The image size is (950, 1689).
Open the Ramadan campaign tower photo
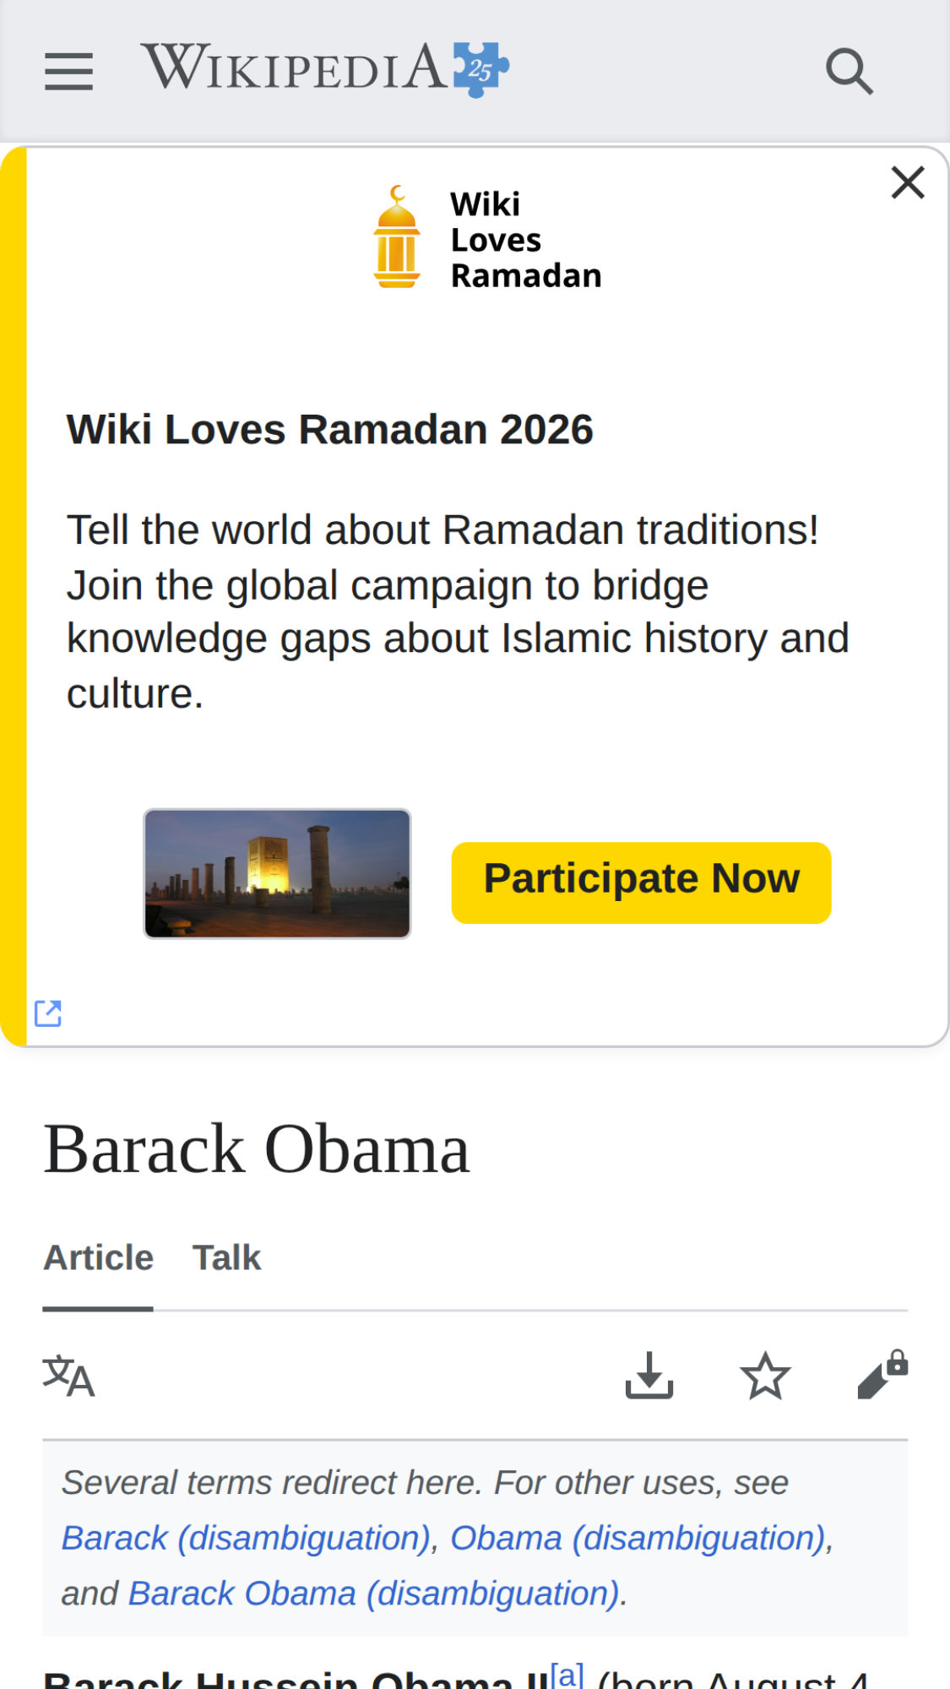pyautogui.click(x=277, y=873)
